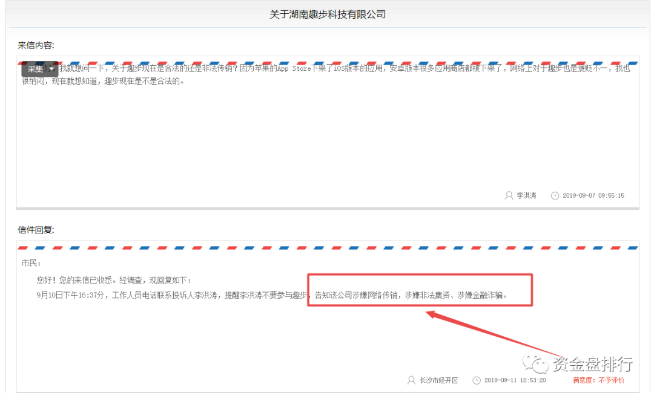Image resolution: width=654 pixels, height=393 pixels.
Task: Select the timestamp 2019-09-11 10:53:20
Action: coord(515,380)
